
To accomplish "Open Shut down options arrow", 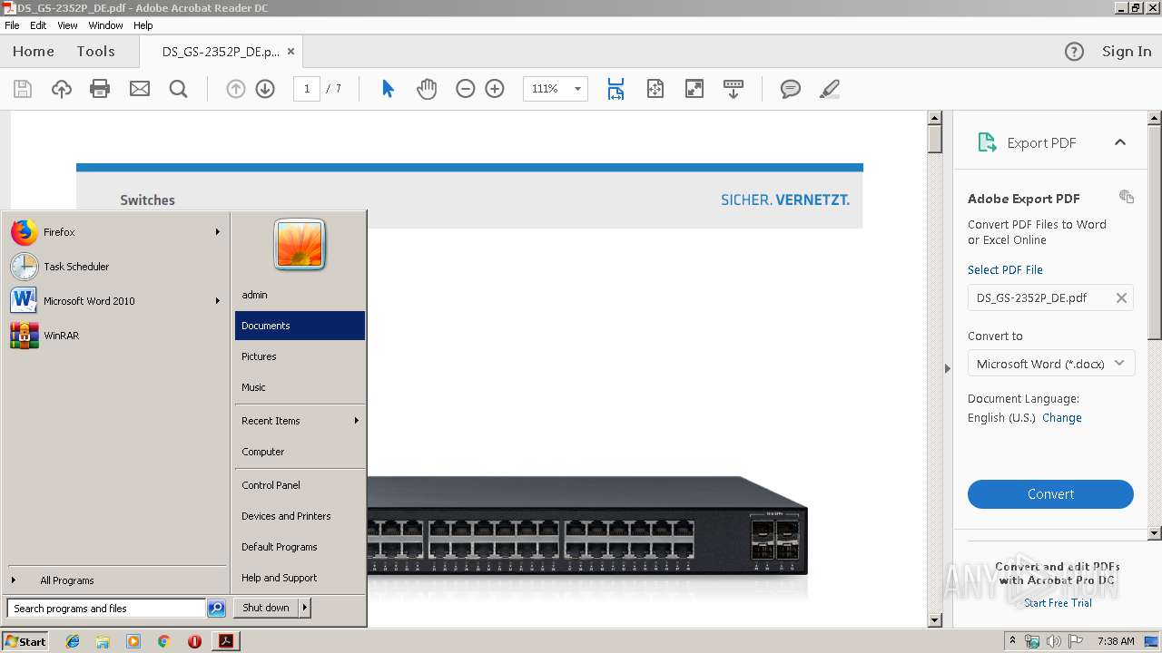I will pyautogui.click(x=305, y=608).
